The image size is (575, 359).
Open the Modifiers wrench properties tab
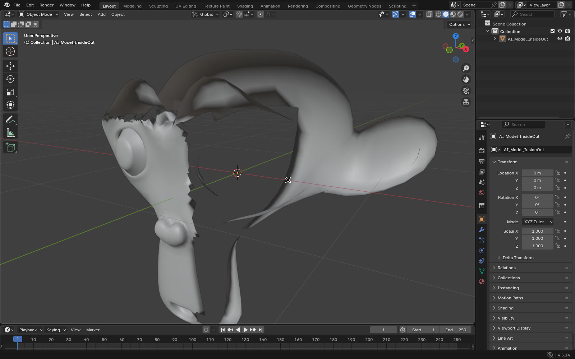[482, 230]
